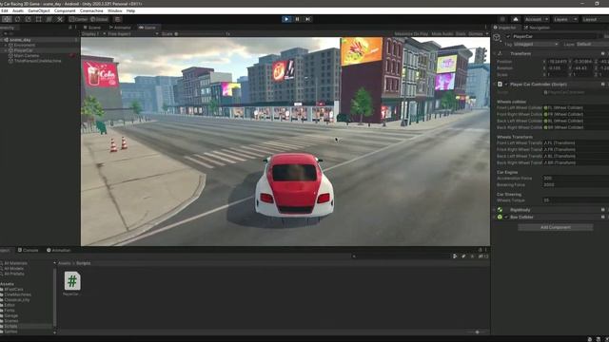Toggle the Box Collider enabled checkbox
Image resolution: width=609 pixels, height=342 pixels.
tap(506, 218)
